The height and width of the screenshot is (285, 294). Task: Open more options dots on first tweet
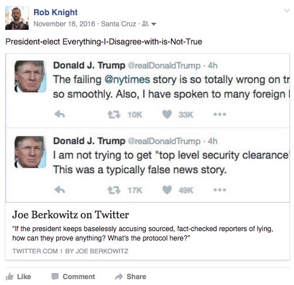[x=220, y=114]
